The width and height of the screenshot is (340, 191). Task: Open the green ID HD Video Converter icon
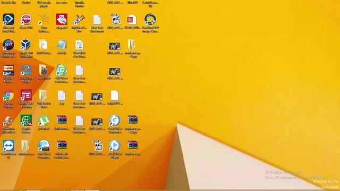[x=62, y=70]
